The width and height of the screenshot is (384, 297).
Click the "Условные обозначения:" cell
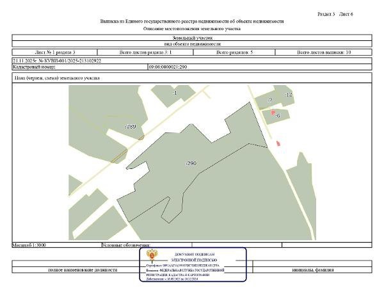click(147, 245)
